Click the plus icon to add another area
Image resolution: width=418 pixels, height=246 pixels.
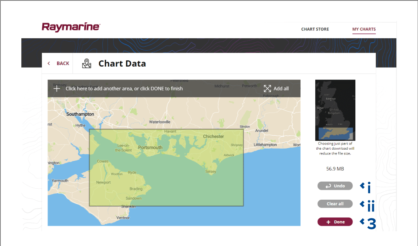tap(57, 89)
